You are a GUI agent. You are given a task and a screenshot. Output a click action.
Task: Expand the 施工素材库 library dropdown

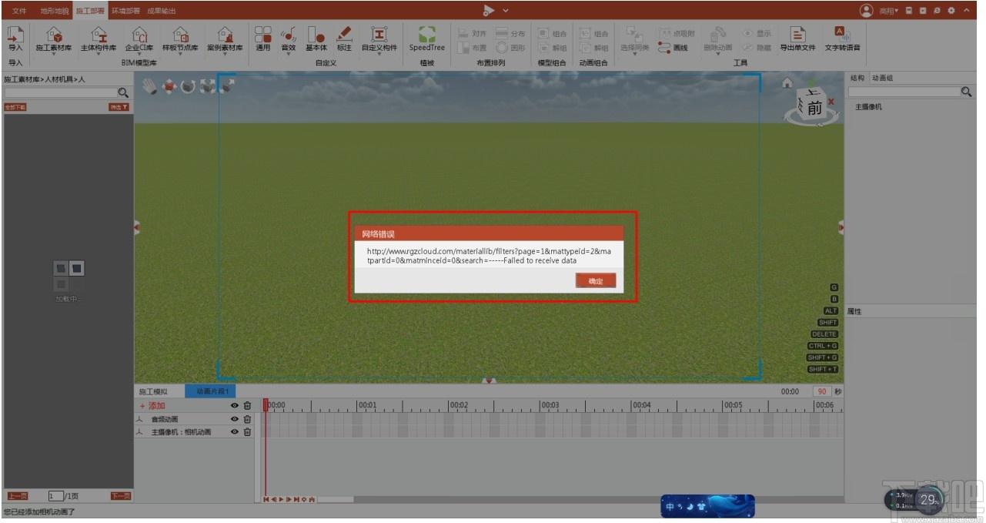coord(54,55)
